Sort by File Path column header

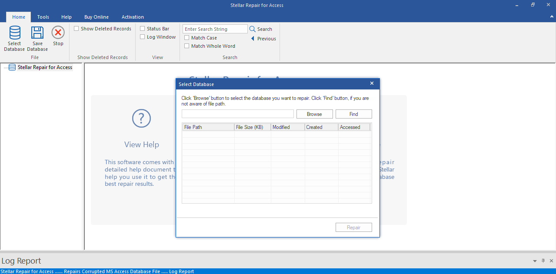click(x=208, y=127)
